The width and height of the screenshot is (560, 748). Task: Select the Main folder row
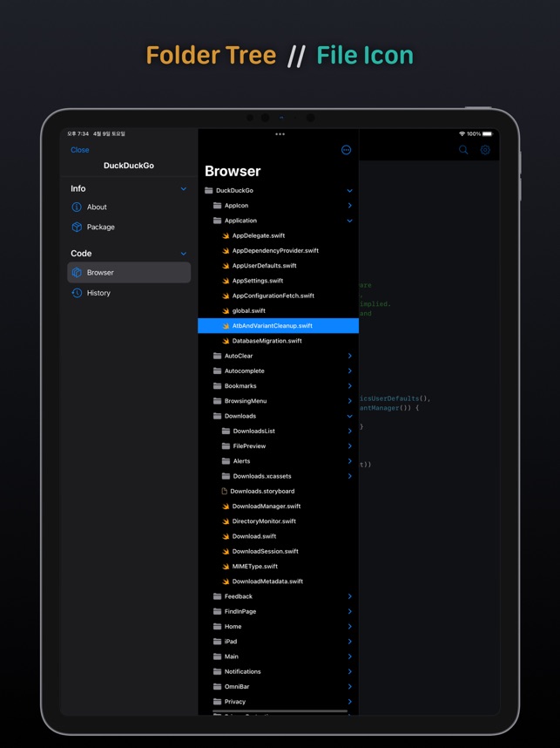(278, 656)
